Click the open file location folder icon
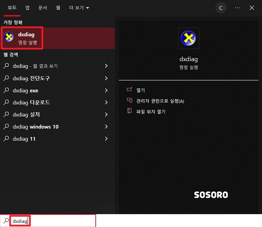262x227 pixels. pos(129,111)
